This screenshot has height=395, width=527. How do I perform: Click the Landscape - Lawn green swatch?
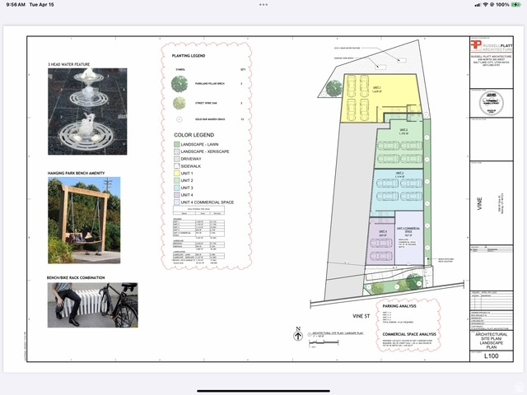pos(177,144)
